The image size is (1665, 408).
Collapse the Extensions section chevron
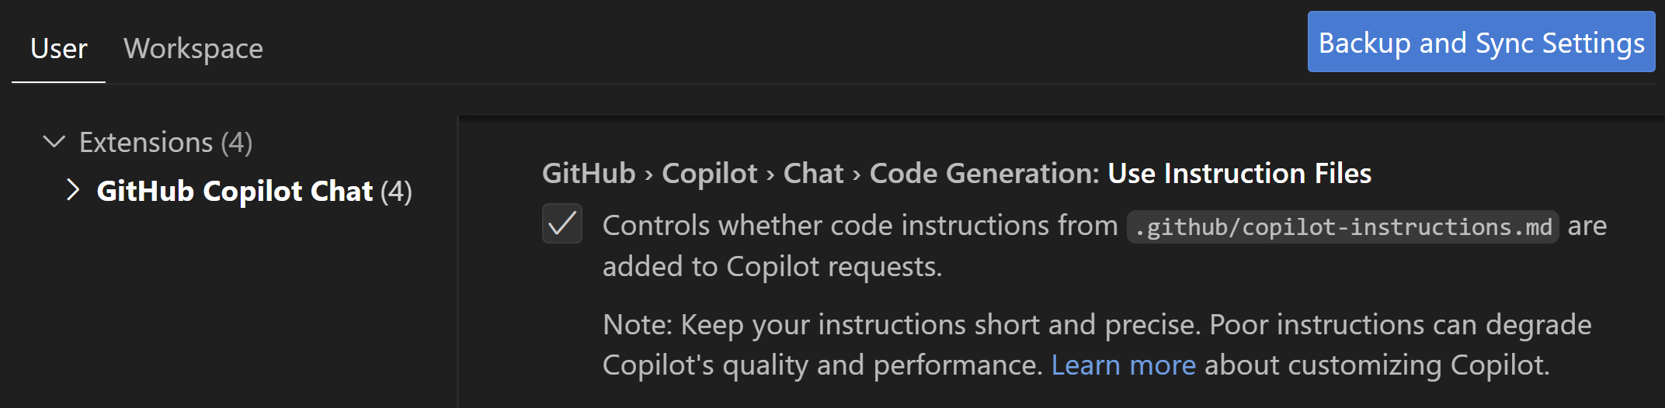pos(54,142)
